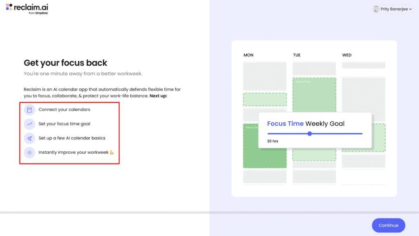Screen dimensions: 419x236
Task: Select the calendar icon beside Connect your calendars
Action: pos(29,109)
